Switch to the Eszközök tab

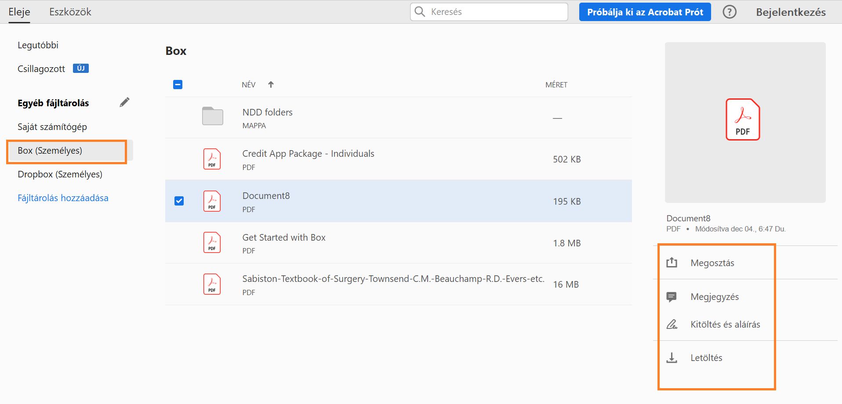(70, 12)
